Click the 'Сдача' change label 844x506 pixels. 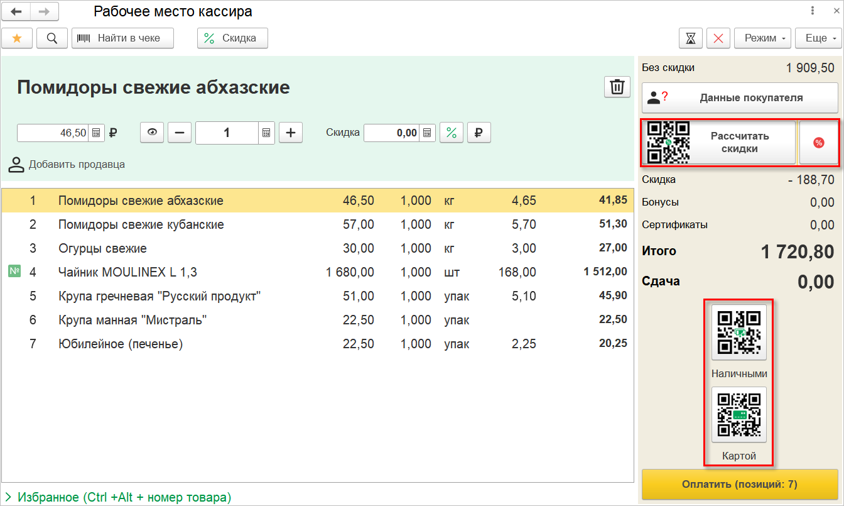661,281
